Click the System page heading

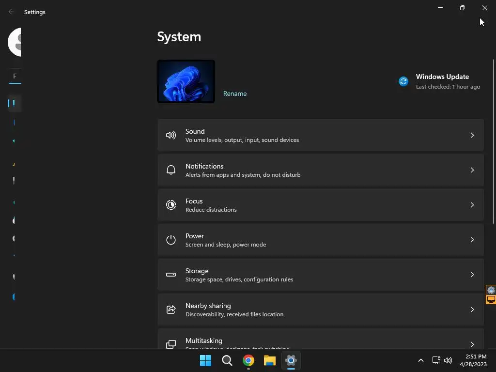point(179,37)
